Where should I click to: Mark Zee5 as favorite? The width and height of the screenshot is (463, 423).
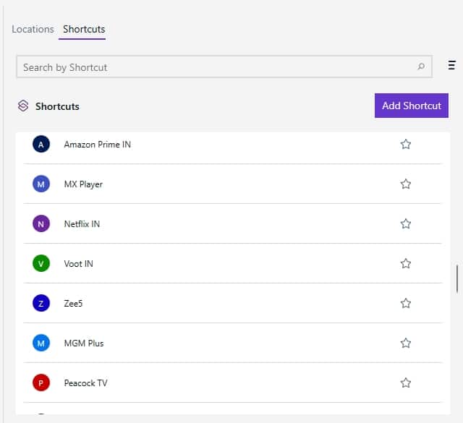coord(405,304)
